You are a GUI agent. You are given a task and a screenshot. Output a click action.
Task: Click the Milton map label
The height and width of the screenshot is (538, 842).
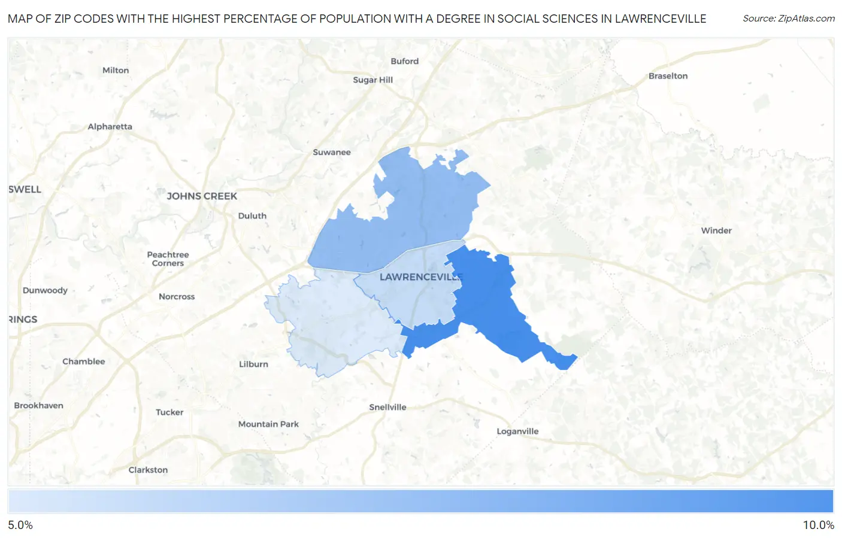tap(116, 70)
